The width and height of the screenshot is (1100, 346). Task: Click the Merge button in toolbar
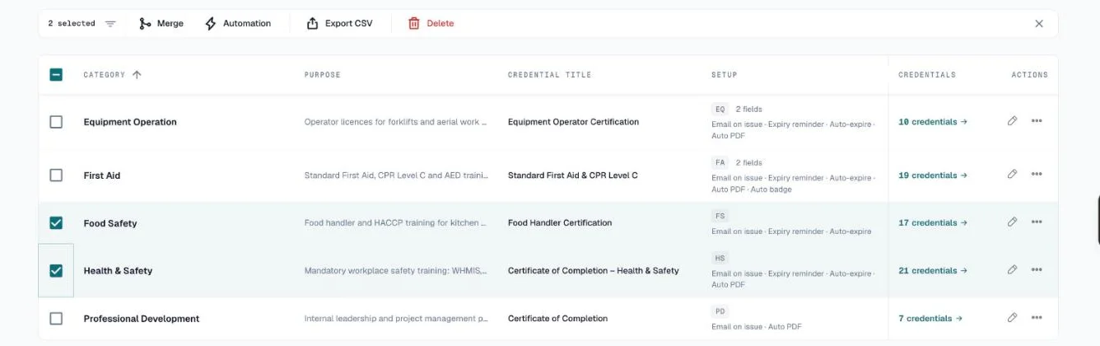[161, 23]
